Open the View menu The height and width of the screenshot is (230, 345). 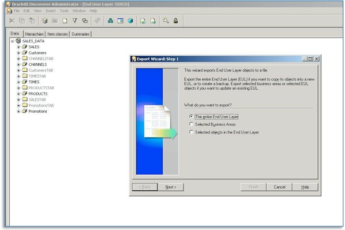37,11
